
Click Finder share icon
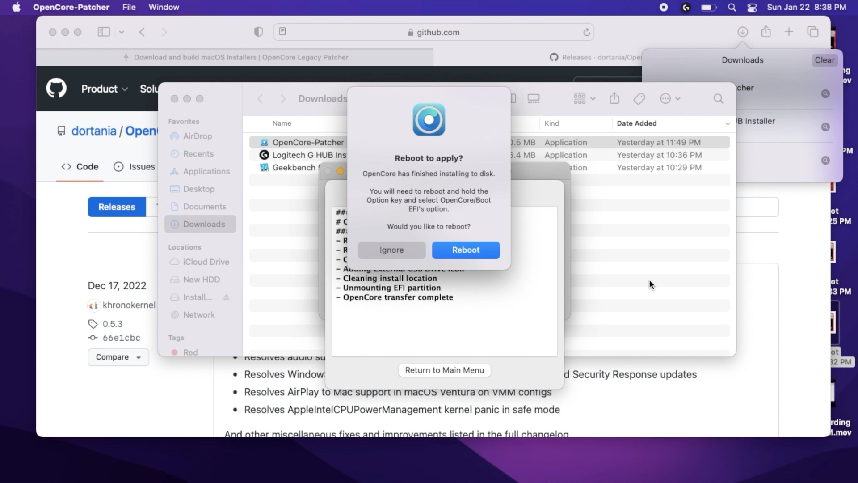(614, 98)
